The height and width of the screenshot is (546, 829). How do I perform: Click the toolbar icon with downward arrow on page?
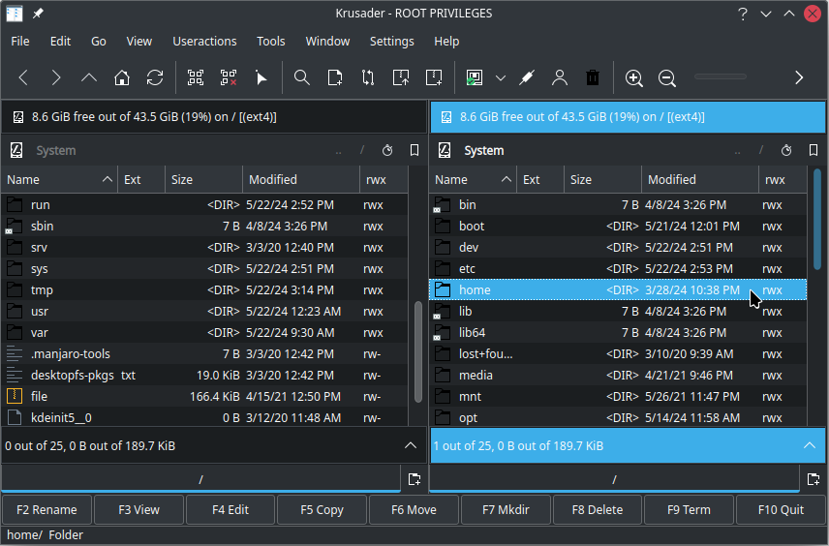pos(434,78)
